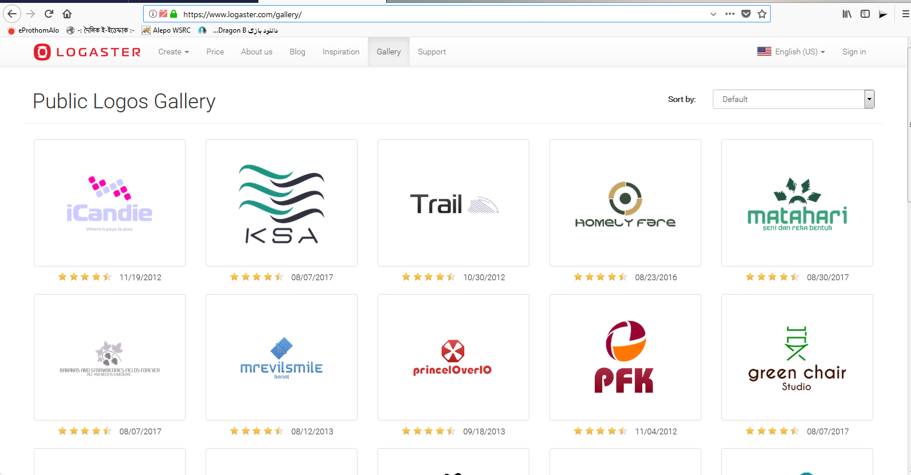Open the Alepo WSRC bookmark
The image size is (911, 475).
click(x=166, y=30)
